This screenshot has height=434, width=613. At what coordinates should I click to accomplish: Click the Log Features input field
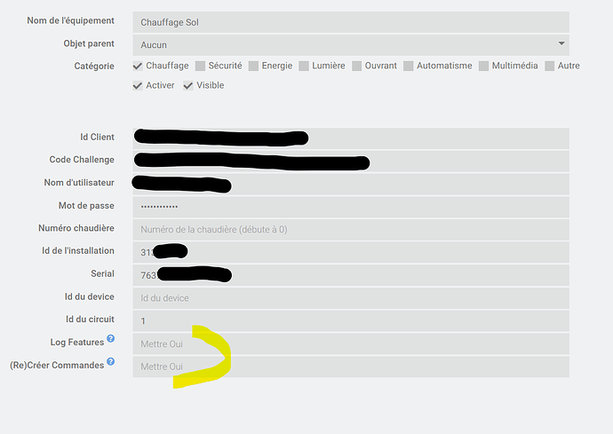coord(351,343)
